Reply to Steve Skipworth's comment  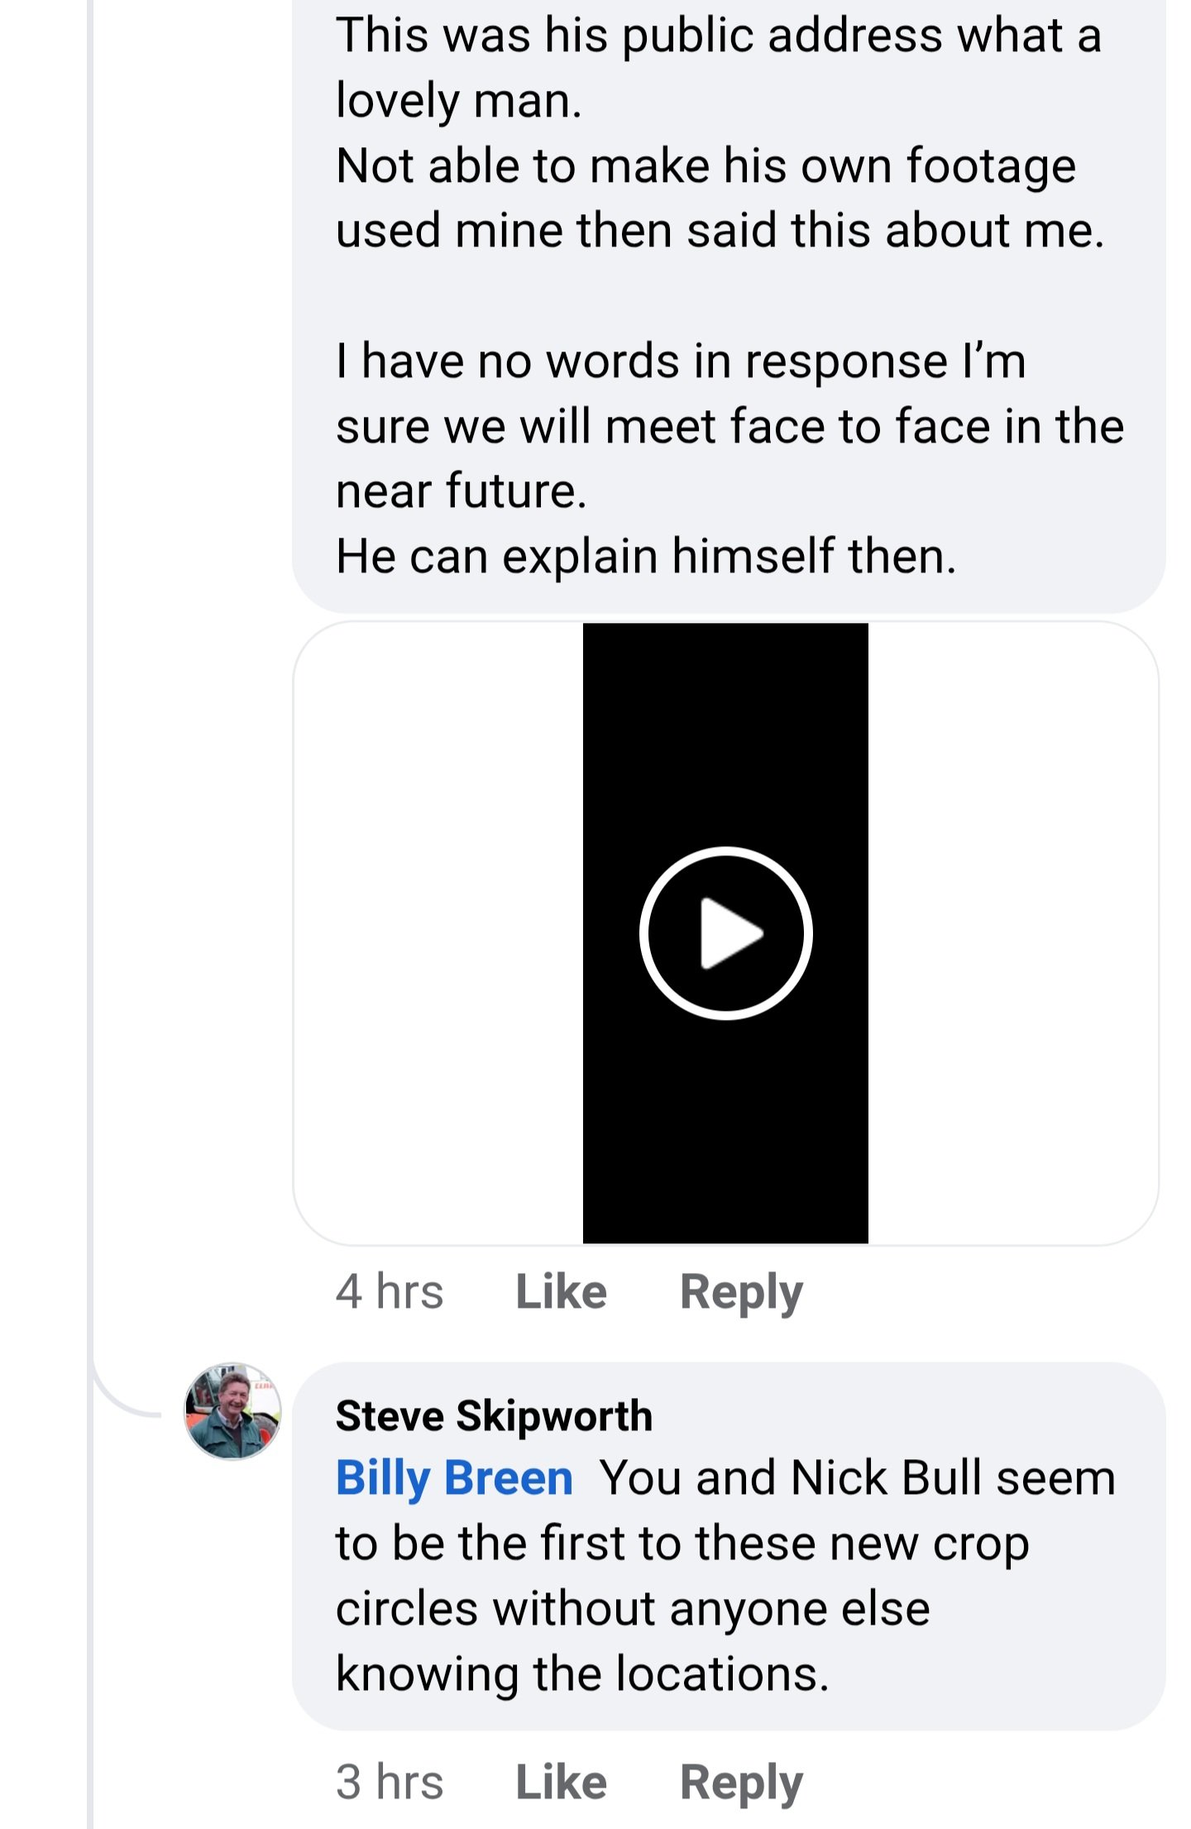[741, 1781]
